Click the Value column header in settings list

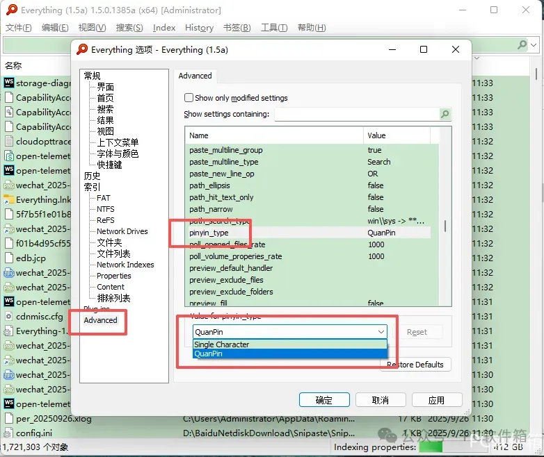click(397, 135)
